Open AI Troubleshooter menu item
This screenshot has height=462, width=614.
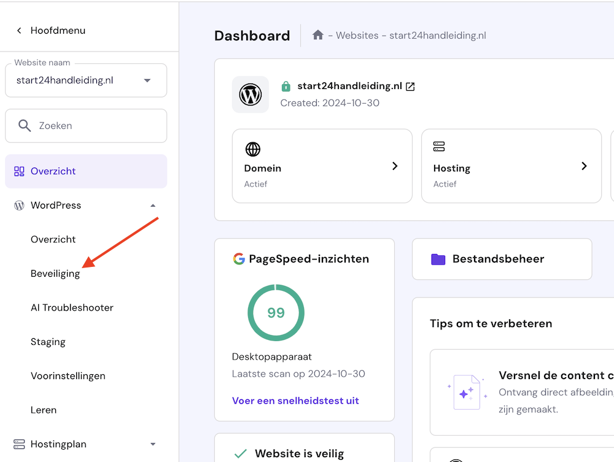pos(72,307)
